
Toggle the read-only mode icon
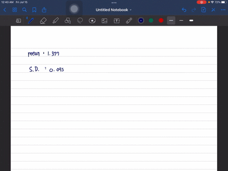[19, 20]
